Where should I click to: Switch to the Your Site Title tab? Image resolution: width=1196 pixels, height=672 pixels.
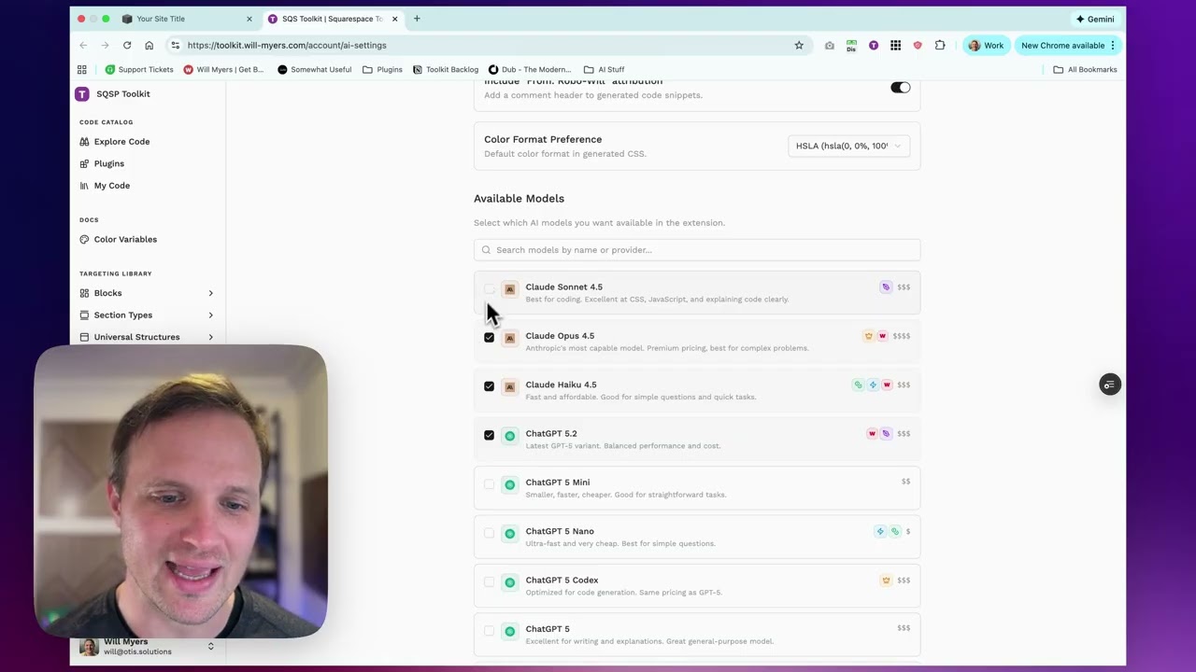[x=187, y=19]
